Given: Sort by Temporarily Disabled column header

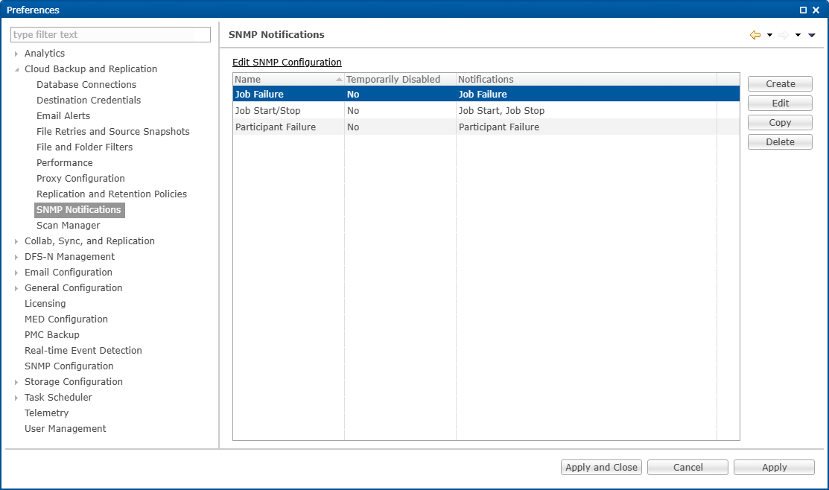Looking at the screenshot, I should pos(400,79).
